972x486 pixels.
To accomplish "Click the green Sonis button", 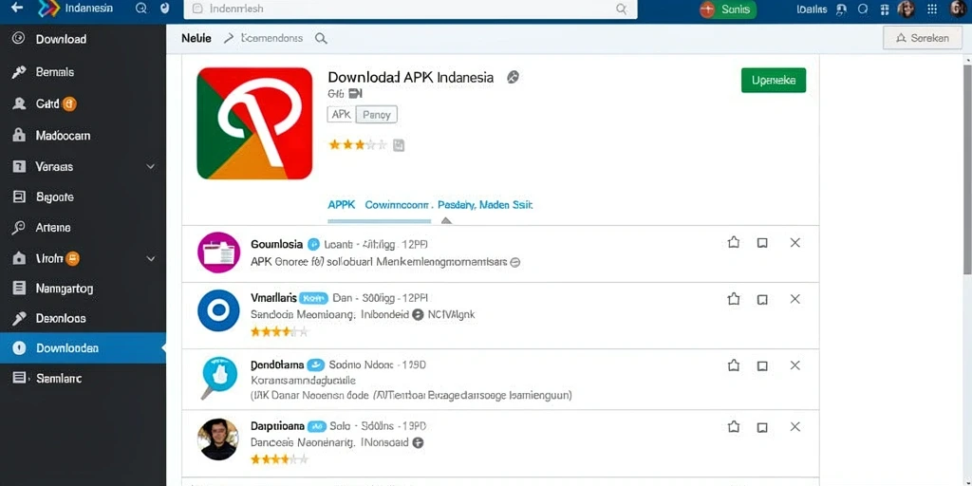I will [727, 9].
